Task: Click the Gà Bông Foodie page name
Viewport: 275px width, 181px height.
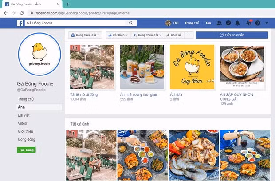Action: coord(35,84)
